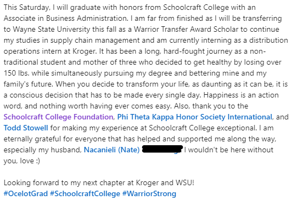Click the '150 lbs.' text
Viewport: 292px width, 200px height.
(16, 73)
